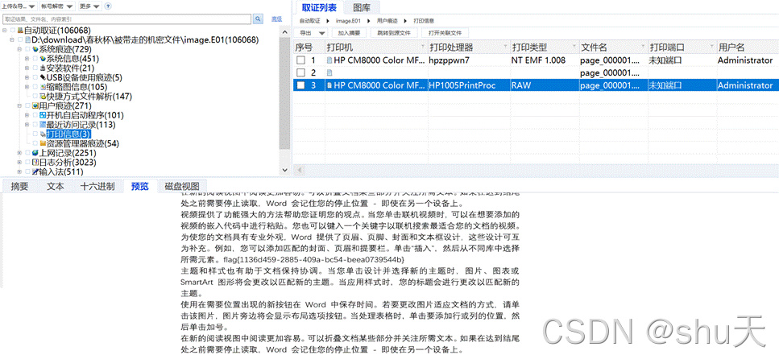779x355 pixels.
Task: Click the 安装软件 node icon
Action: (43, 68)
